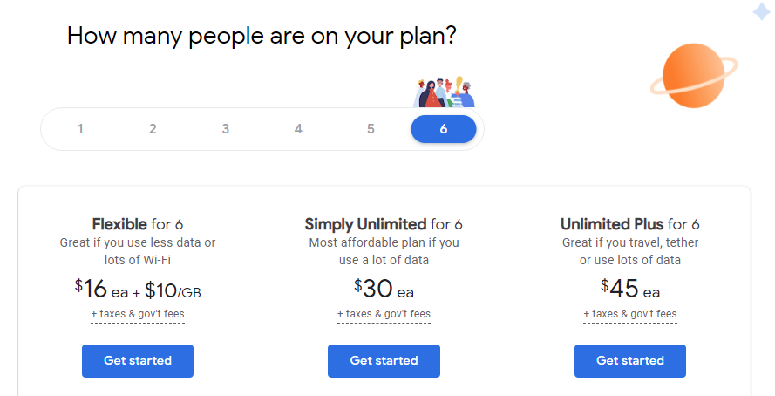
Task: Click the $16 ea + $10/GB price
Action: coord(138,290)
